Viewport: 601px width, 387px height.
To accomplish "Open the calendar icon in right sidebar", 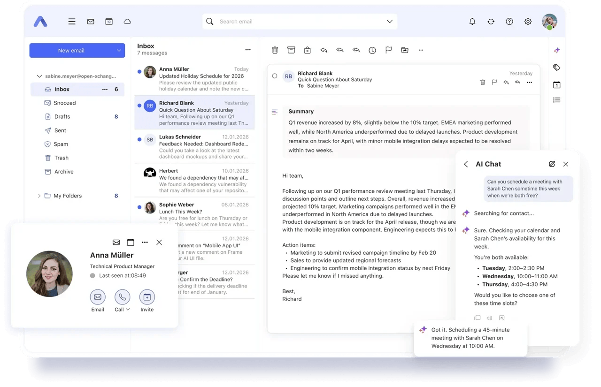I will coord(557,85).
